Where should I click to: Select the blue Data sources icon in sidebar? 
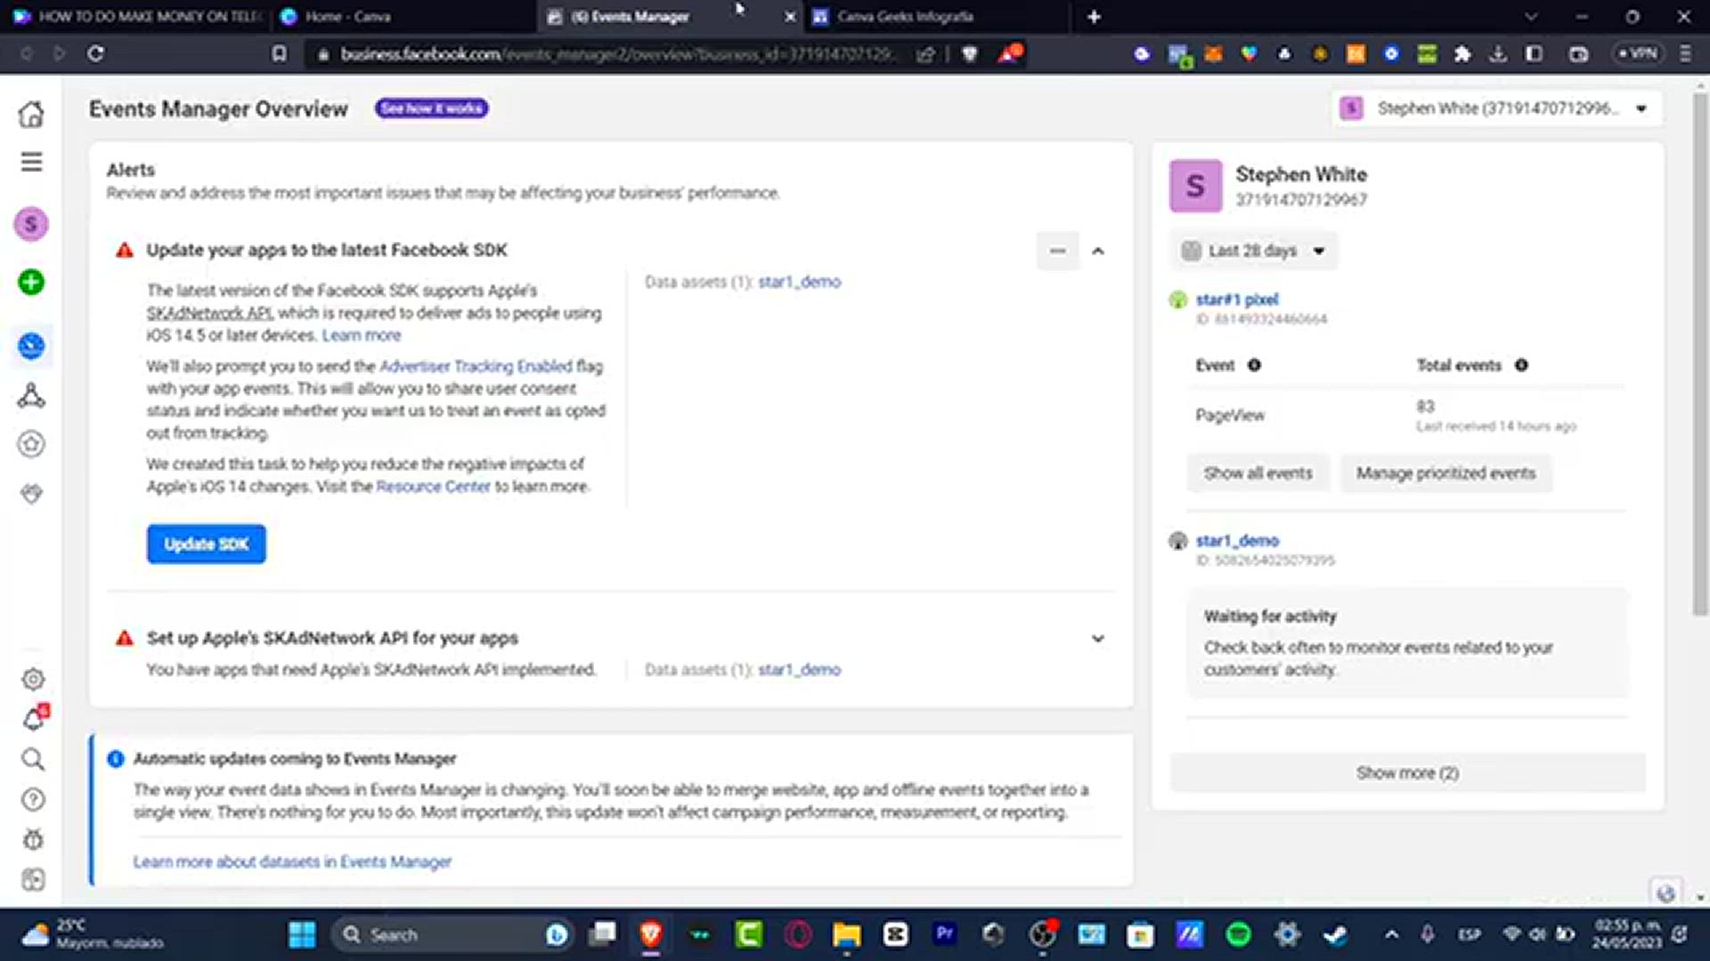(31, 345)
